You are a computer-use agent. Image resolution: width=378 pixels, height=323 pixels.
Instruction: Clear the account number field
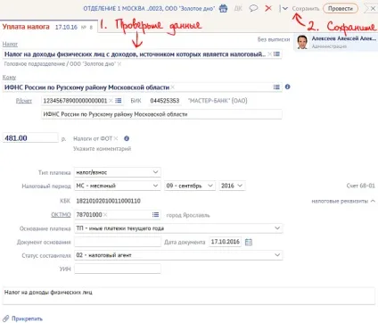pyautogui.click(x=111, y=101)
